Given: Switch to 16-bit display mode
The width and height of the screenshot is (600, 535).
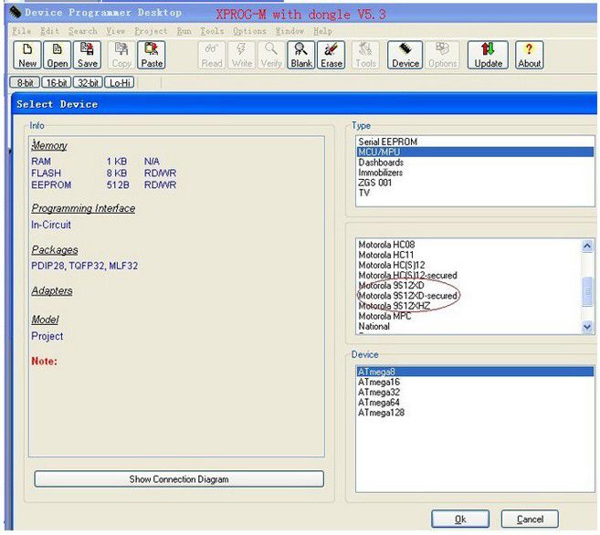Looking at the screenshot, I should coord(56,82).
